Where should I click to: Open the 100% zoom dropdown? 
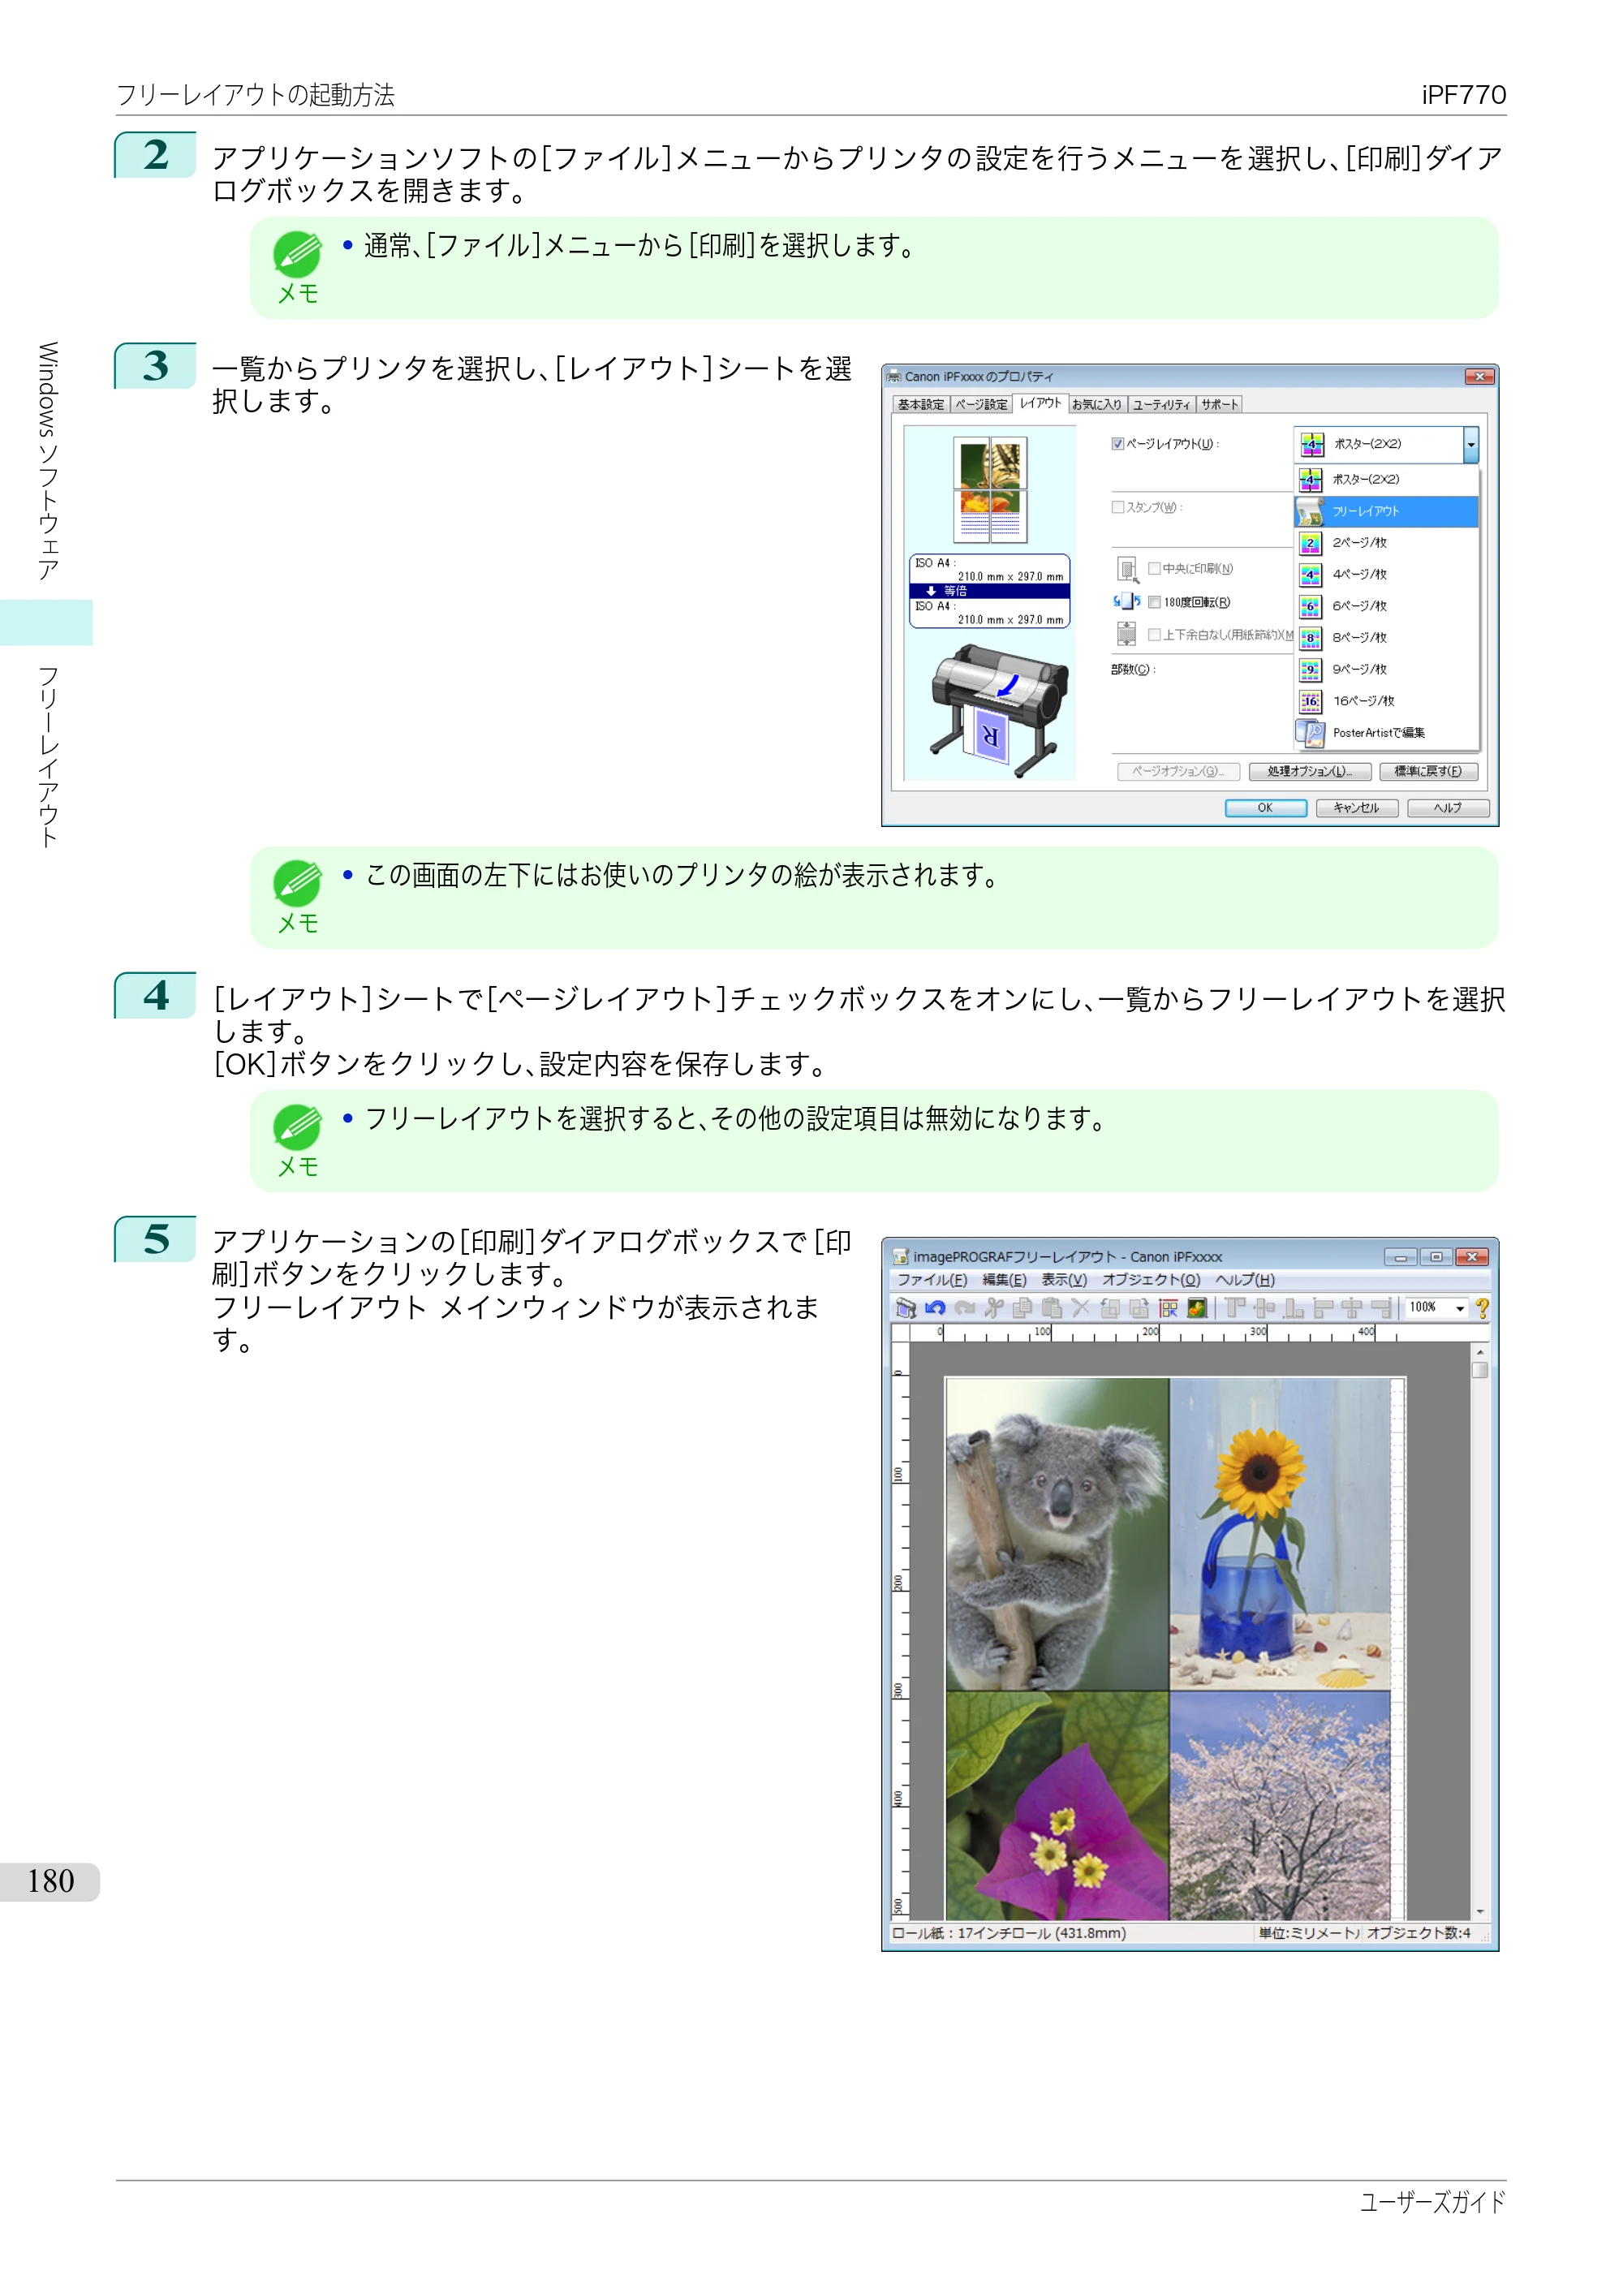[1460, 1308]
